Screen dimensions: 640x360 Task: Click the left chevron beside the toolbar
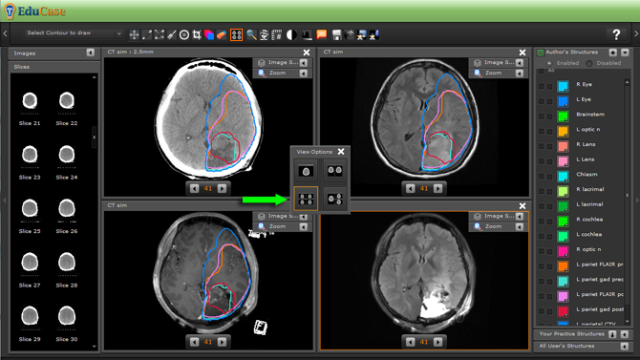pos(6,33)
